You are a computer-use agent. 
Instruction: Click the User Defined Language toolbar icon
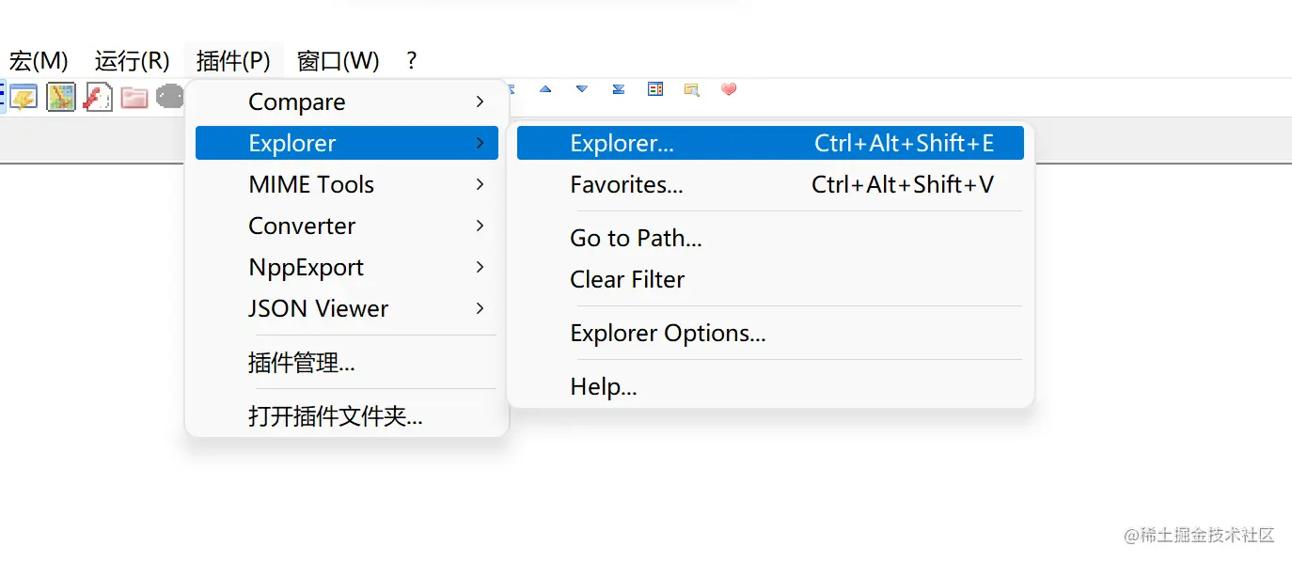pos(24,97)
